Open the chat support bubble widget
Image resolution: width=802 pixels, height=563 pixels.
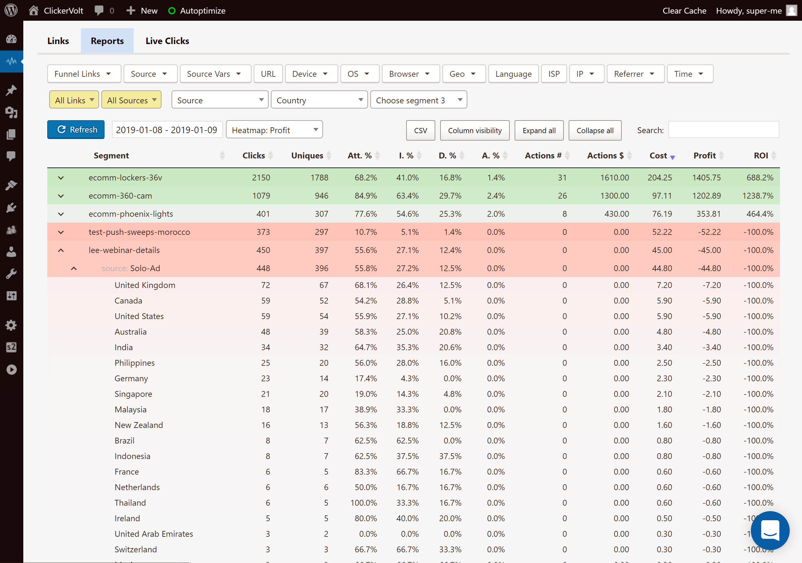coord(770,530)
